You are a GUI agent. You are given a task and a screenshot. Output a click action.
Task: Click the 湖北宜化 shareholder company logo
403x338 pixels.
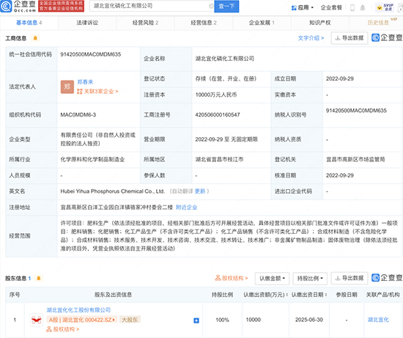coord(36,320)
